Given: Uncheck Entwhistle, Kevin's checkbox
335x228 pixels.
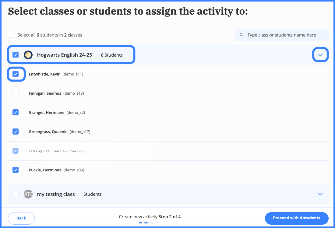Looking at the screenshot, I should point(16,74).
